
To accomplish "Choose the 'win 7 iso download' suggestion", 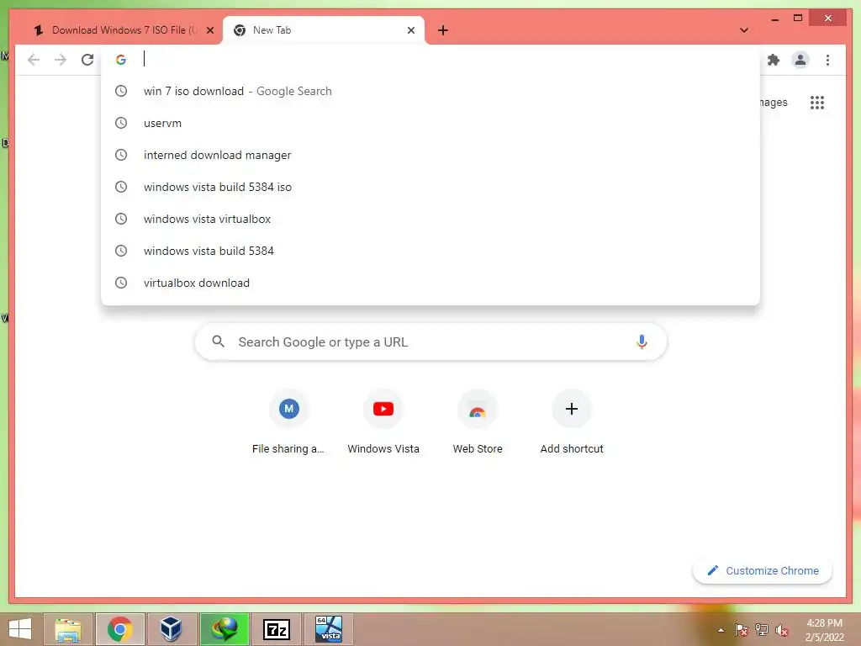I will pyautogui.click(x=430, y=91).
